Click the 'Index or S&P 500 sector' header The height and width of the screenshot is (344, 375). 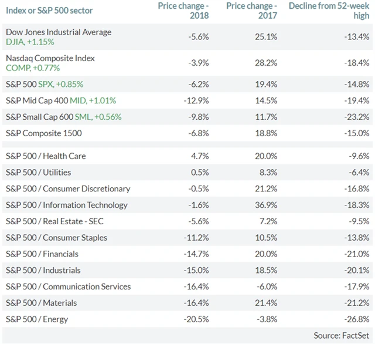pyautogui.click(x=49, y=11)
